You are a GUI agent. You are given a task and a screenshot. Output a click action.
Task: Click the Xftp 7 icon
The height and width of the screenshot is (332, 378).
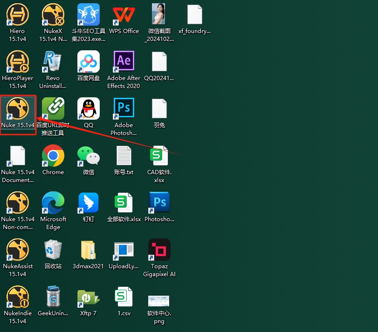[x=89, y=297]
